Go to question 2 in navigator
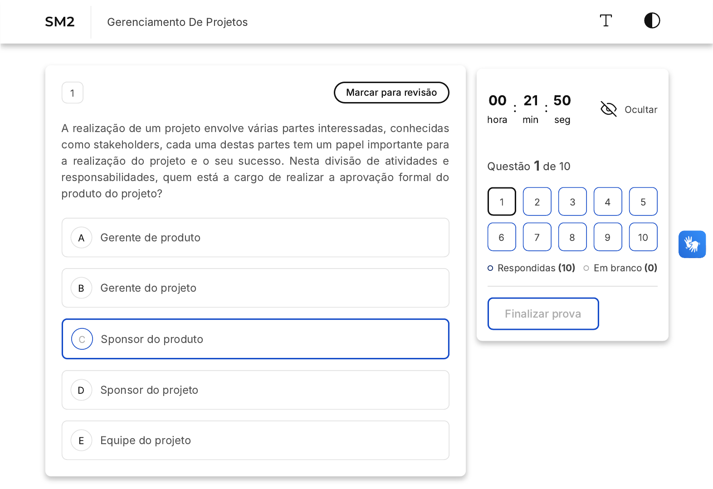 (537, 202)
